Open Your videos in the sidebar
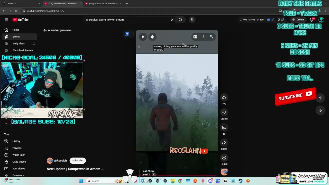 [x=20, y=169]
